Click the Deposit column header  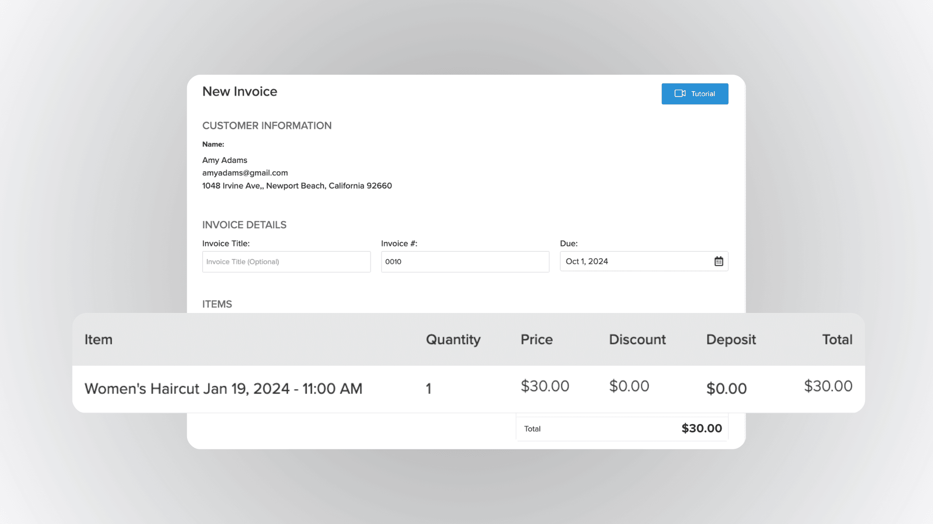[731, 340]
